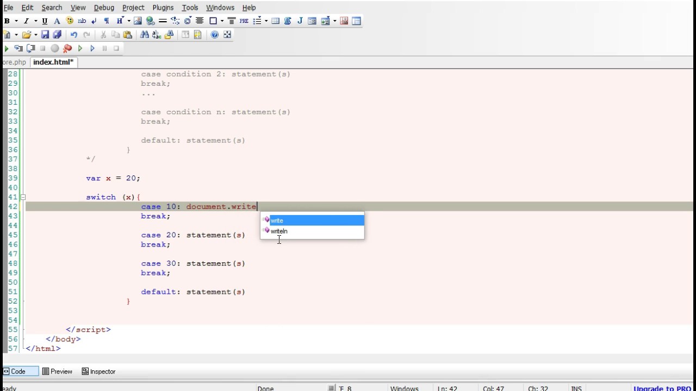Open the Debug menu
Screen dimensions: 696x391
[x=104, y=8]
